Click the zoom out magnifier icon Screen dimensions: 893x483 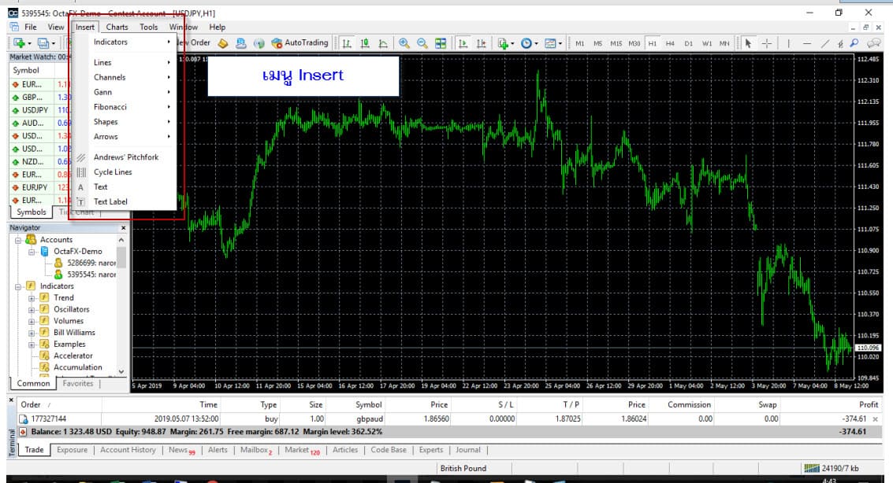pyautogui.click(x=422, y=43)
